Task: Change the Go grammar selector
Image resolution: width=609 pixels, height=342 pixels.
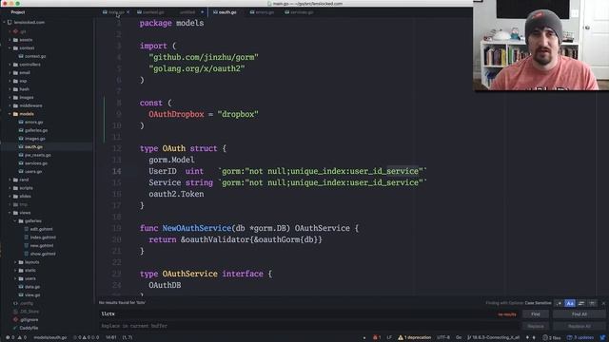Action: (x=459, y=338)
